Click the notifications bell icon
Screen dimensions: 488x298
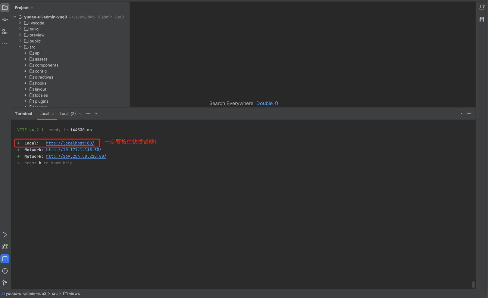482,8
